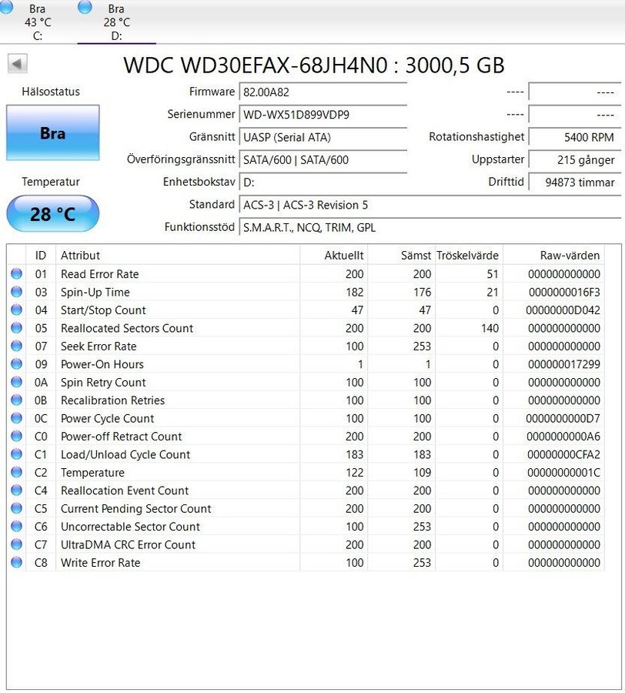The image size is (625, 693).
Task: Click the interface field UASP (Serial ATA)
Action: click(x=323, y=137)
